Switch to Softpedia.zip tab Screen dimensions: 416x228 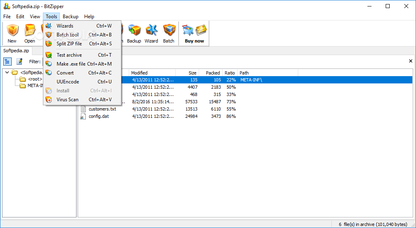[16, 51]
